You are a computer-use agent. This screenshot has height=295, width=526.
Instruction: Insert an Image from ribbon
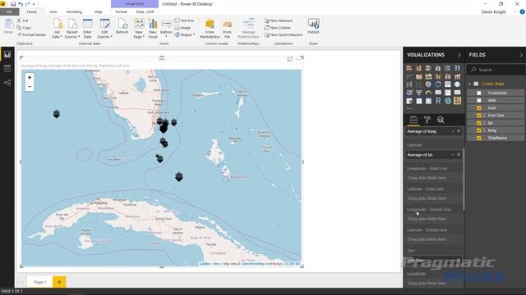pyautogui.click(x=182, y=28)
